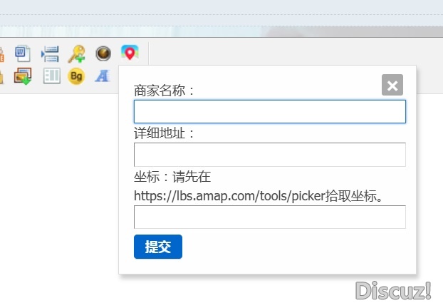Screen dimensions: 443x308
Task: Click the round camera lens icon
Action: tap(103, 53)
